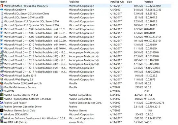Select Microsoft Visual Studio 2017 entry

[20, 76]
